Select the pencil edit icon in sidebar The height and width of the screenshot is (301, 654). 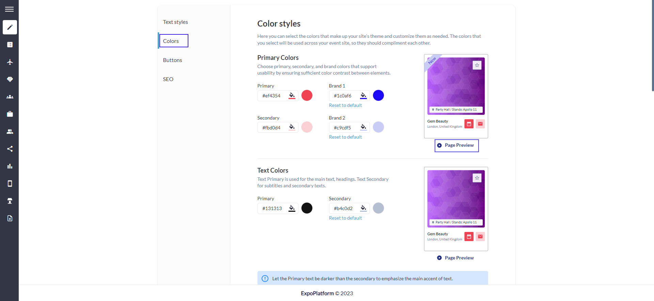tap(10, 27)
